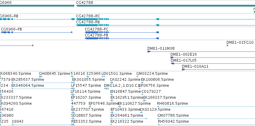
Task: Open EST GH08645.3prime
Action: (55, 74)
